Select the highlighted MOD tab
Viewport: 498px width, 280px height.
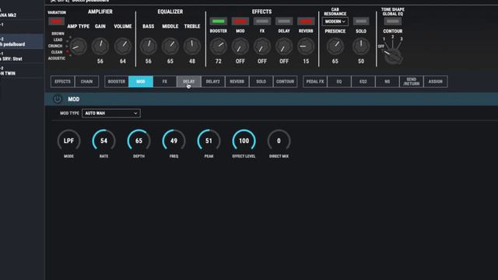point(141,82)
